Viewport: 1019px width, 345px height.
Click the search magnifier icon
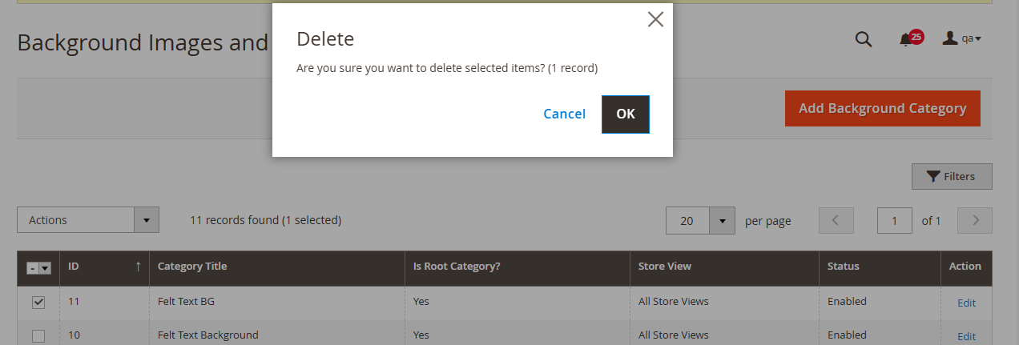(863, 39)
